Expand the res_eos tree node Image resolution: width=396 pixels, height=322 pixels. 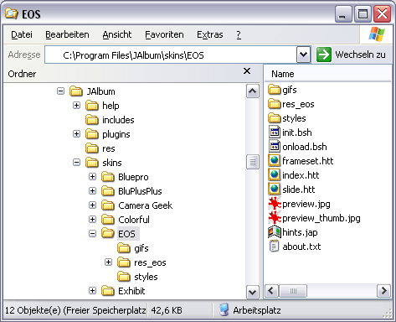(x=108, y=262)
